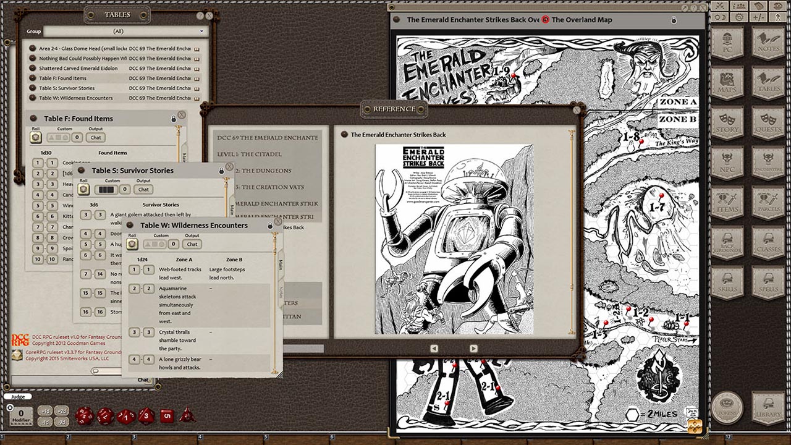Image resolution: width=791 pixels, height=445 pixels.
Task: Click the Roll die icon in Table W
Action: [132, 244]
